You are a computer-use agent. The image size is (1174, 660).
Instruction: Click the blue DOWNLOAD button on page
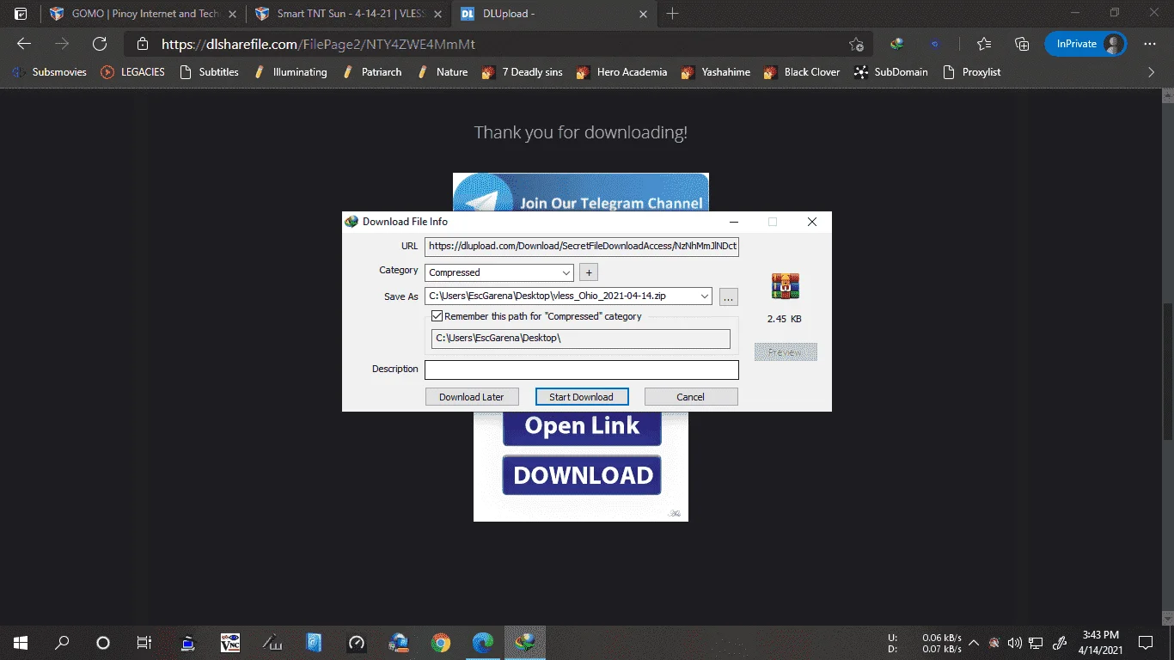[x=582, y=475]
